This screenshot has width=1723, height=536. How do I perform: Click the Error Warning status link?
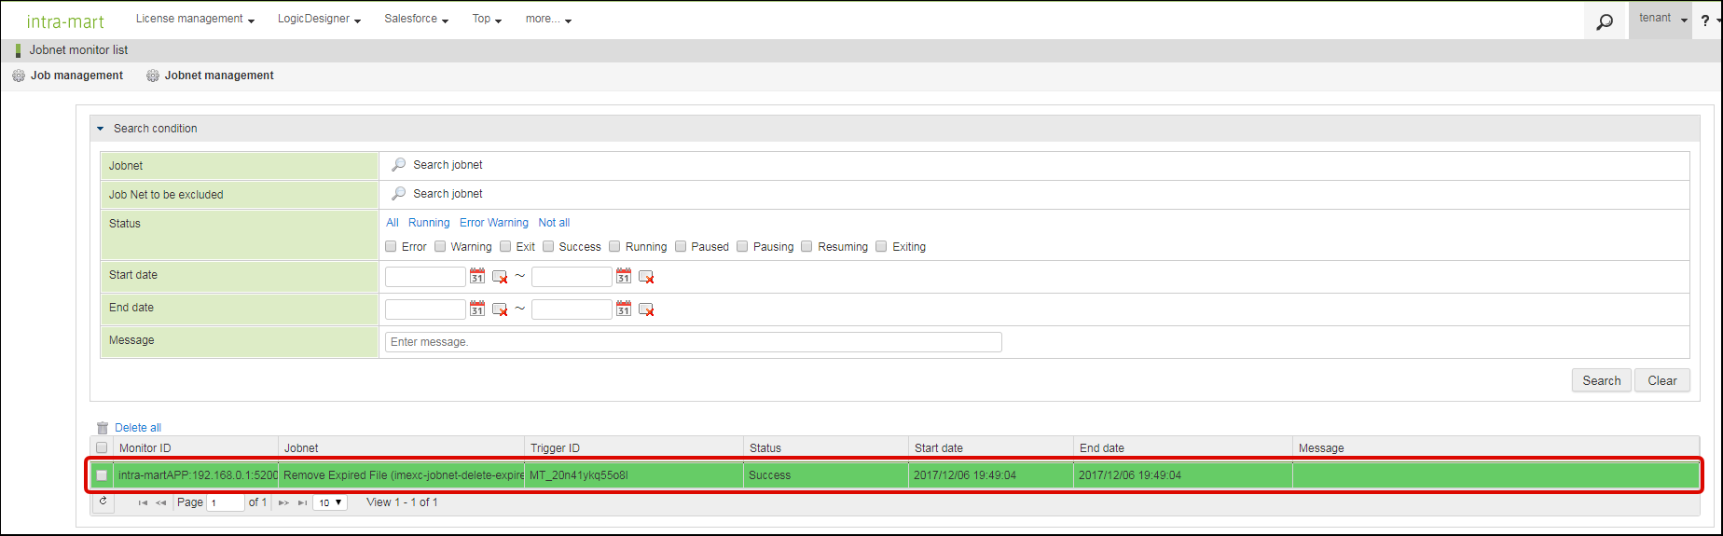point(493,223)
